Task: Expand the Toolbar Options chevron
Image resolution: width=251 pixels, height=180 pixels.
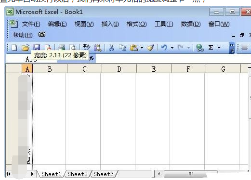Action: [232, 48]
